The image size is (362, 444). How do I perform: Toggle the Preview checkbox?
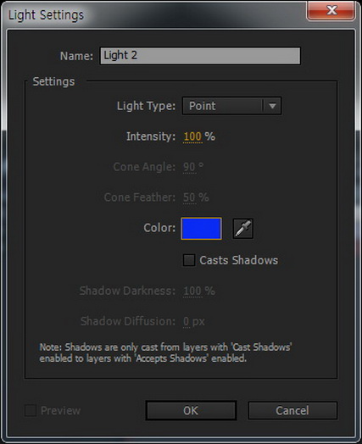[31, 410]
